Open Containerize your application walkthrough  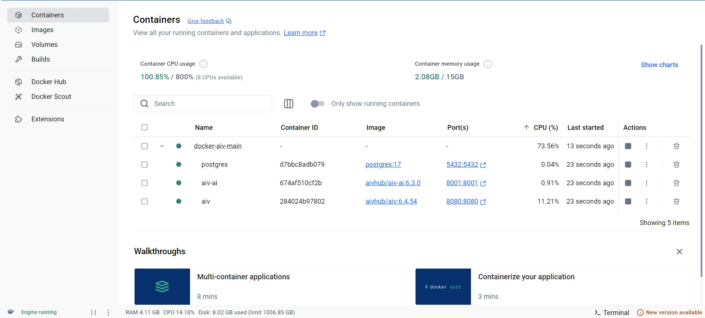pos(552,287)
